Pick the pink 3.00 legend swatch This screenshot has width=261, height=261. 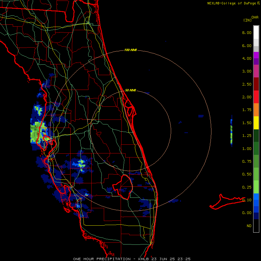point(256,71)
